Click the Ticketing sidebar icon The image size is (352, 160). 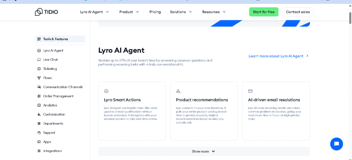pos(39,69)
